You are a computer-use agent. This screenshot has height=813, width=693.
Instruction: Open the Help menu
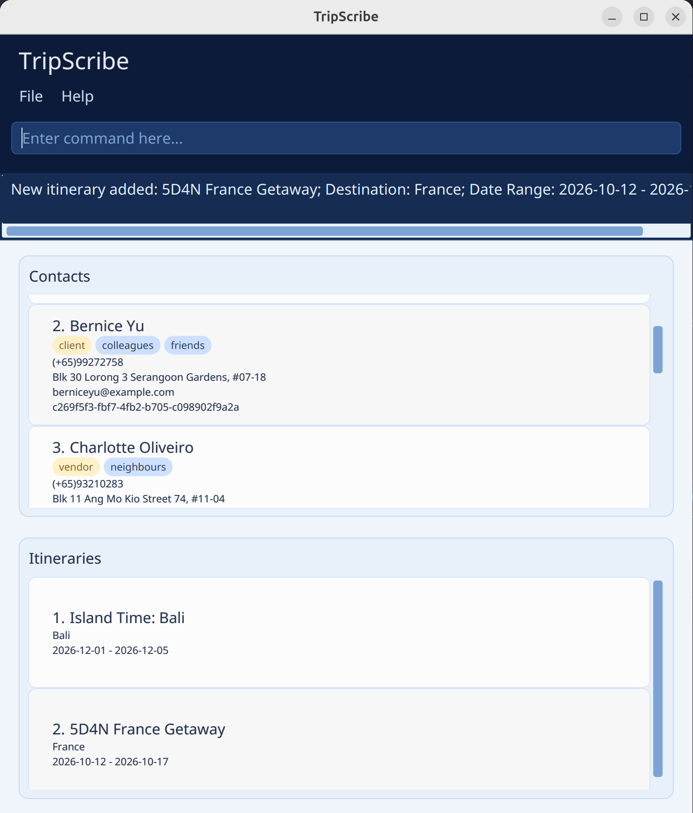(77, 96)
